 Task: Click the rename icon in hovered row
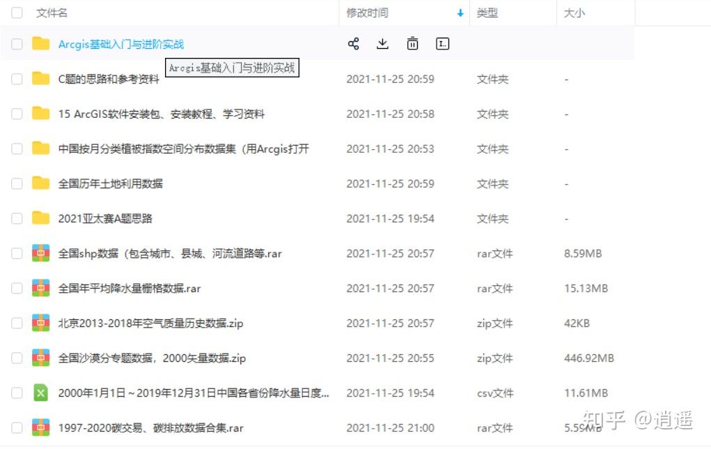(x=442, y=44)
